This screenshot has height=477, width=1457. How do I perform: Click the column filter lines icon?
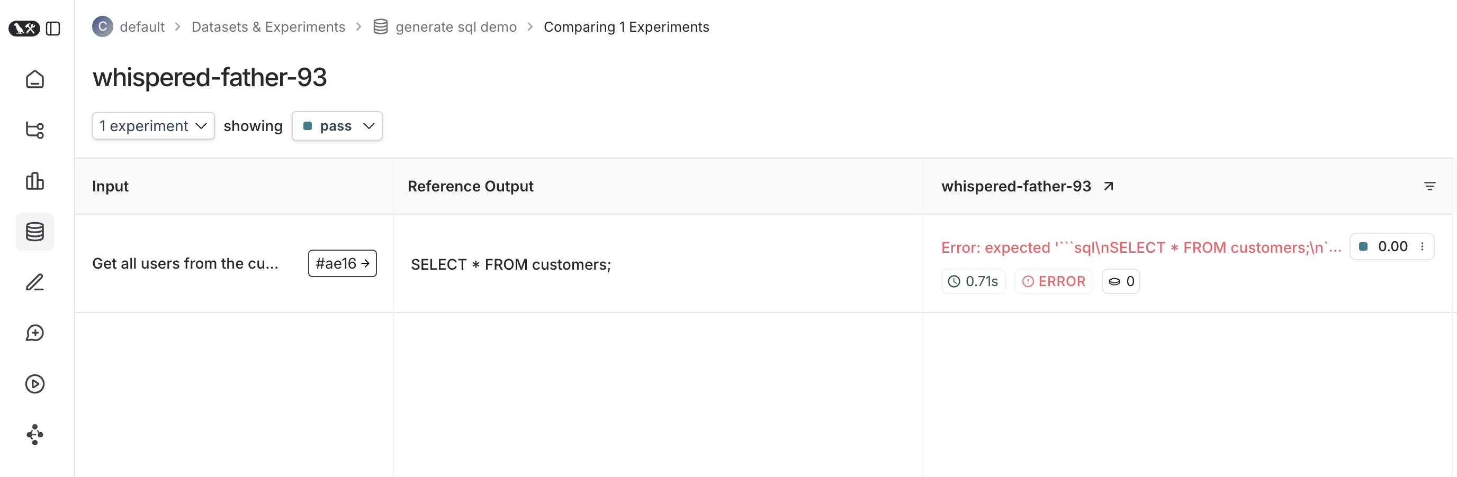pyautogui.click(x=1430, y=186)
